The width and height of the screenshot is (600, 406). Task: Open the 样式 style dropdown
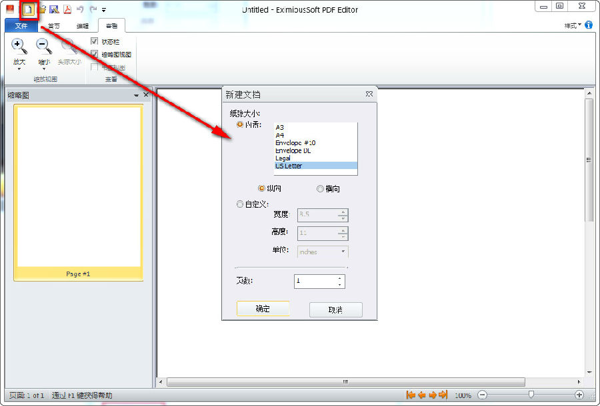coord(573,25)
